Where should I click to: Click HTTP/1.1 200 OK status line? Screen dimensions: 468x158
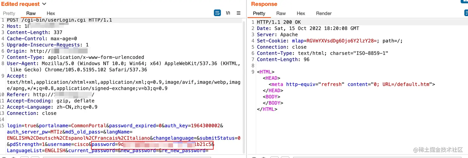(x=279, y=22)
